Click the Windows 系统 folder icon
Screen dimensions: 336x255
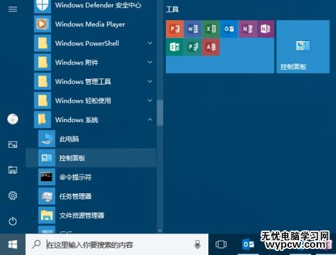(x=42, y=119)
